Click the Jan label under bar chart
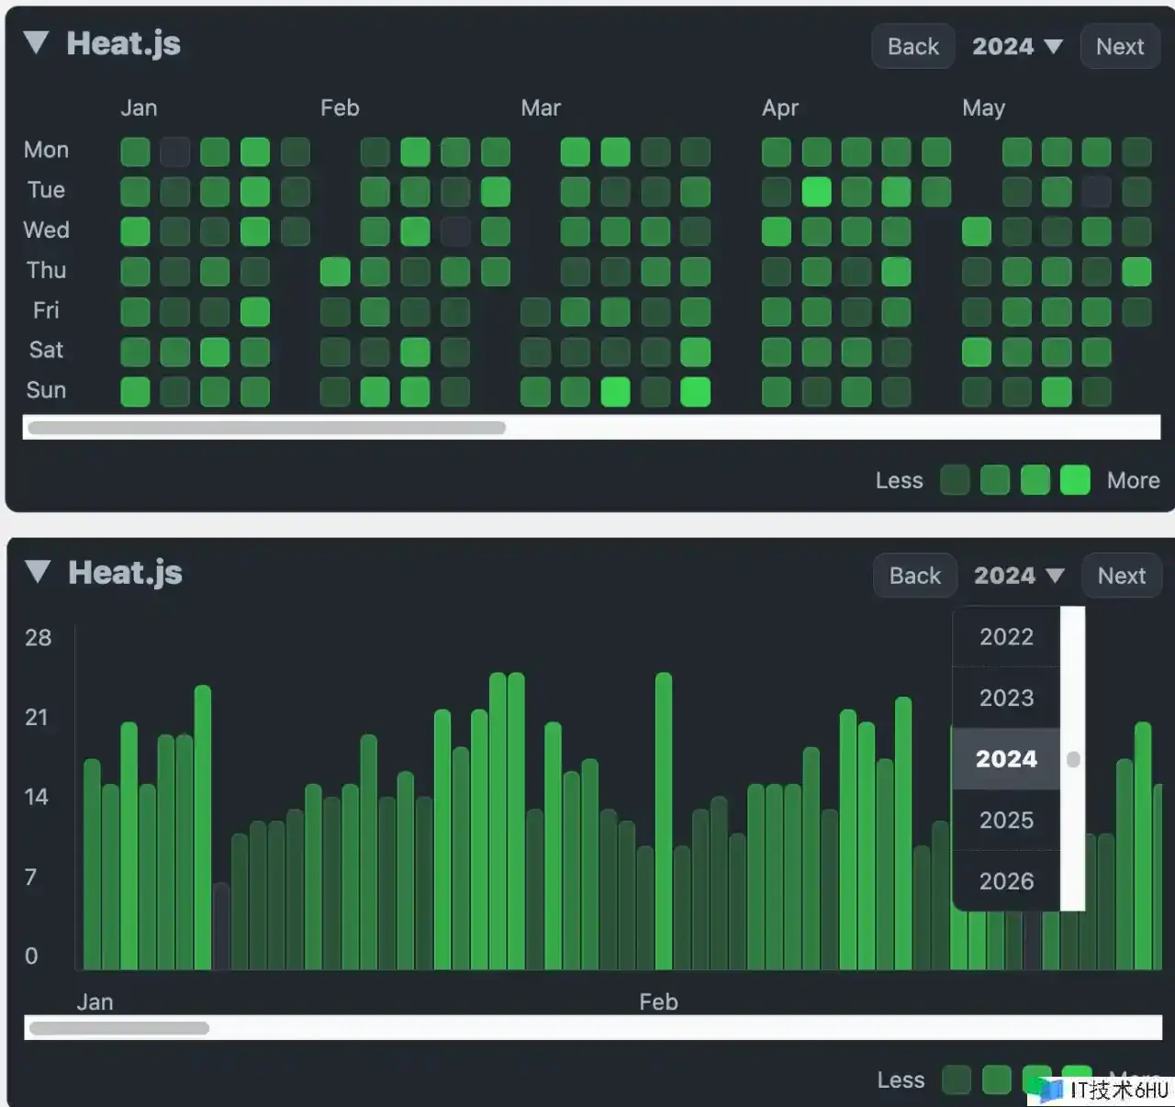This screenshot has height=1107, width=1175. (x=95, y=1002)
